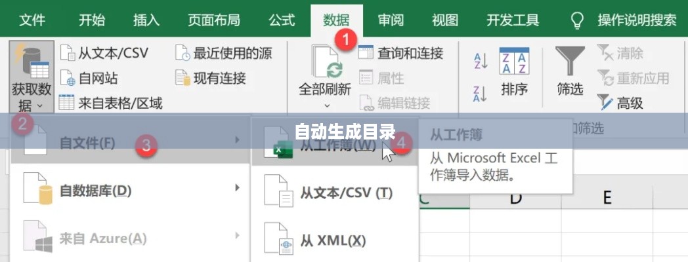Focus the 操作说明搜索 search box
The image size is (688, 262).
click(x=637, y=20)
